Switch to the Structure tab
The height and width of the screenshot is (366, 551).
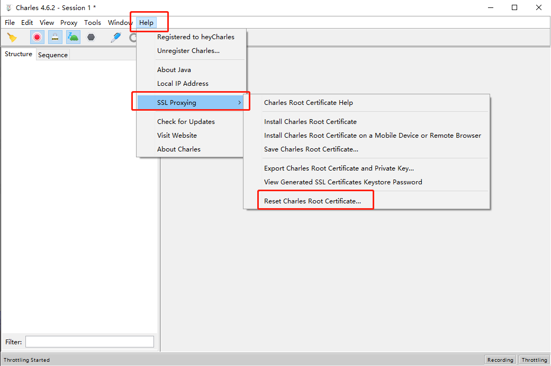pyautogui.click(x=19, y=54)
